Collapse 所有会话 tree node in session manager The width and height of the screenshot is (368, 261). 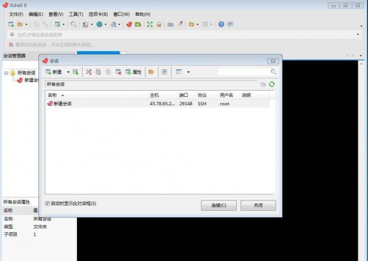6,73
